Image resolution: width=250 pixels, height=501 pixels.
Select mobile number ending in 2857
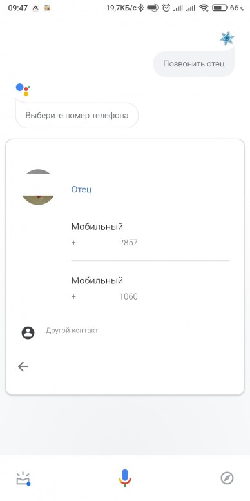tap(150, 234)
